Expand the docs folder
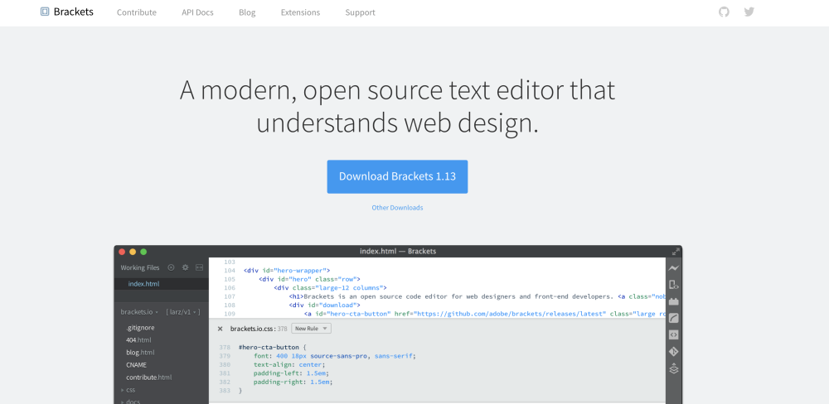Viewport: 829px width, 404px height. coord(130,402)
